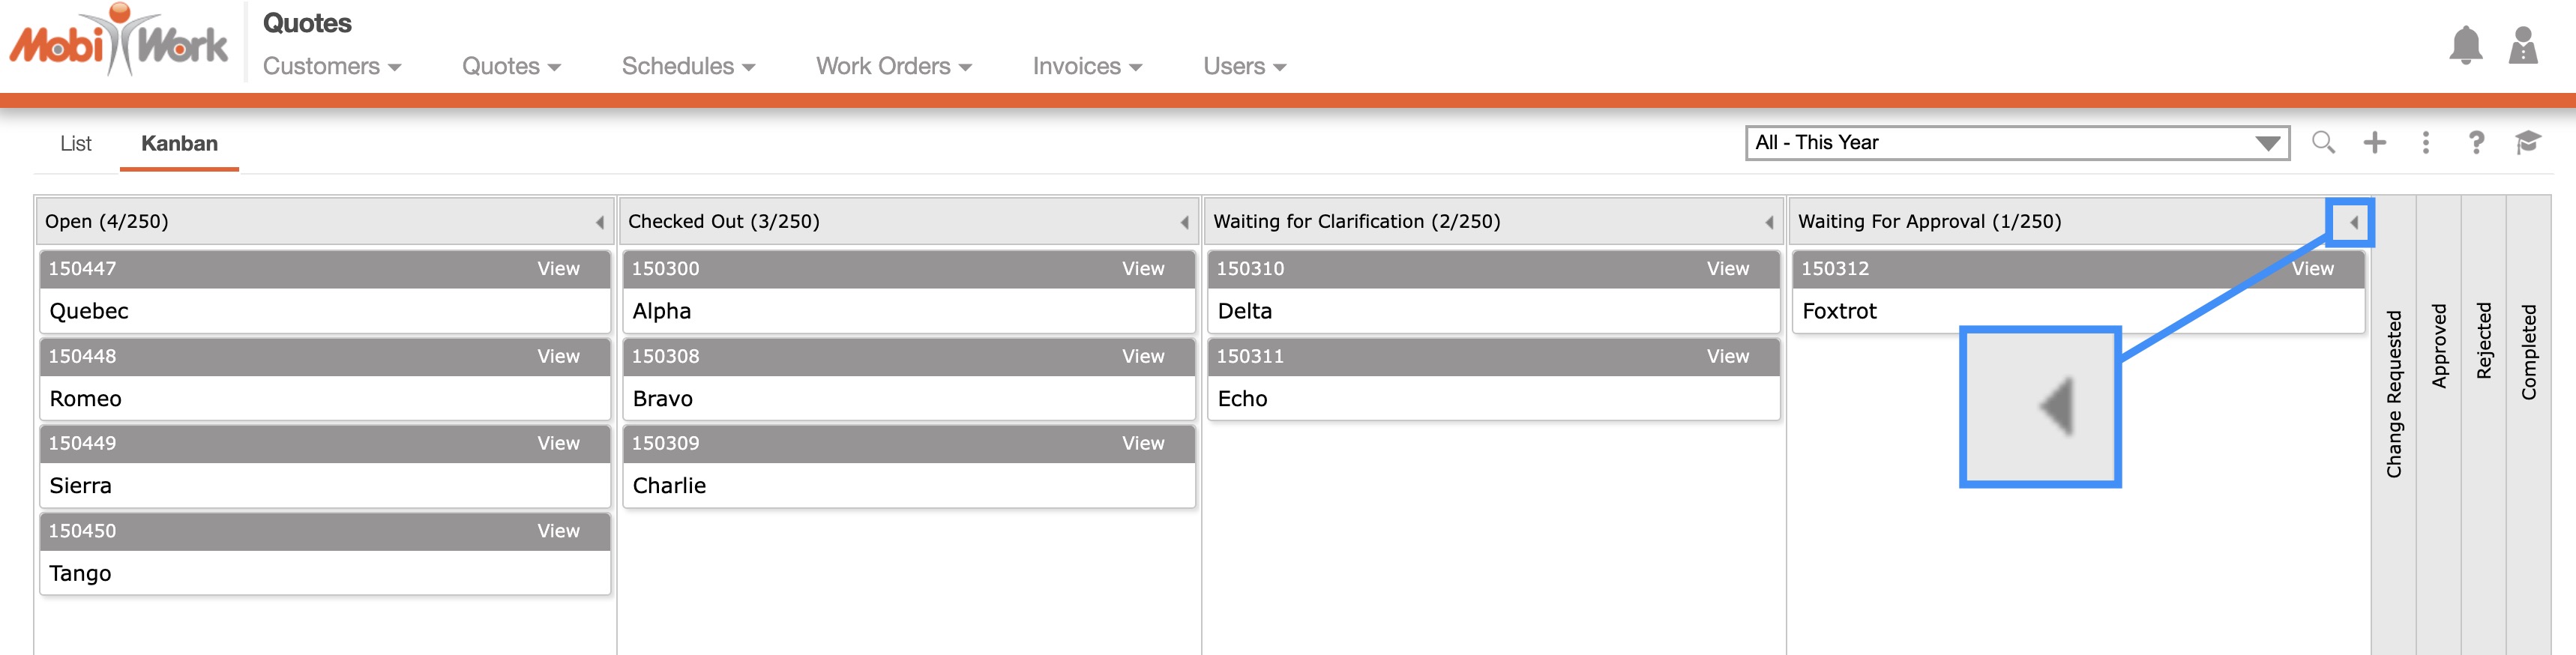The height and width of the screenshot is (655, 2576).
Task: Open the three-dot more options menu
Action: pyautogui.click(x=2425, y=143)
